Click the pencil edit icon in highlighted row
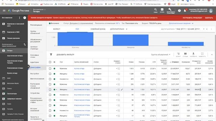Screen dimensions: 216x121 [122, 90]
